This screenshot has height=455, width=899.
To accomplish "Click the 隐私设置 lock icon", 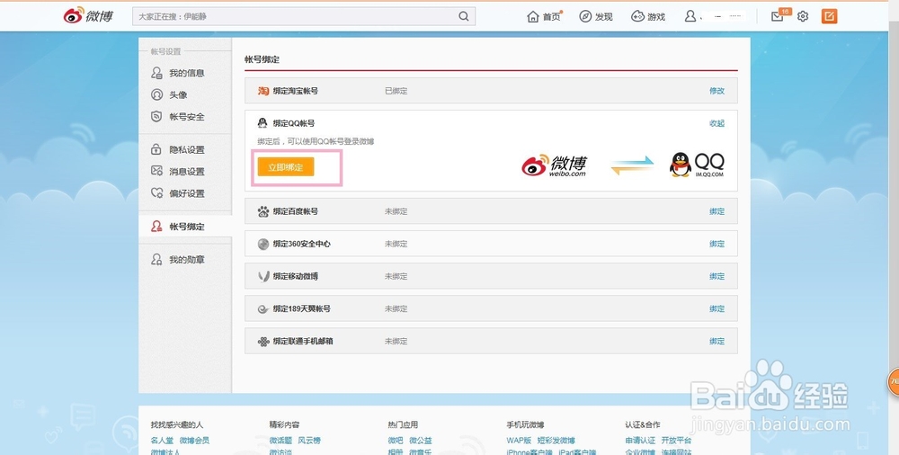I will [x=156, y=149].
